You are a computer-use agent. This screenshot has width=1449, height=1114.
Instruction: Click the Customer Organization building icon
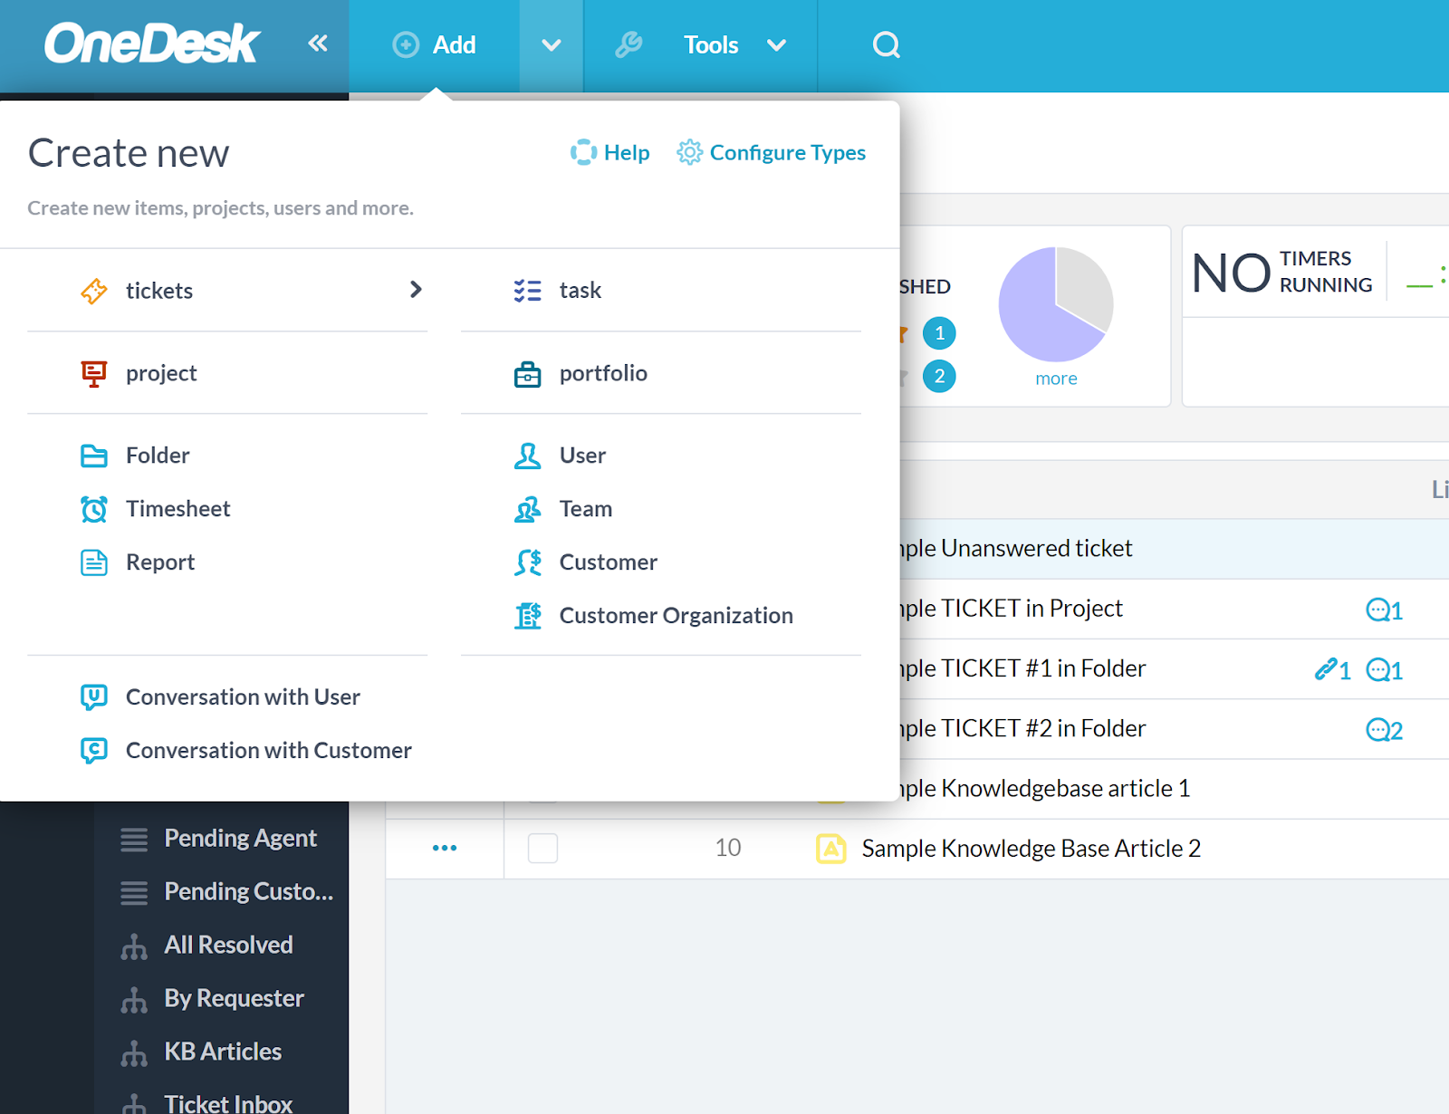coord(528,616)
